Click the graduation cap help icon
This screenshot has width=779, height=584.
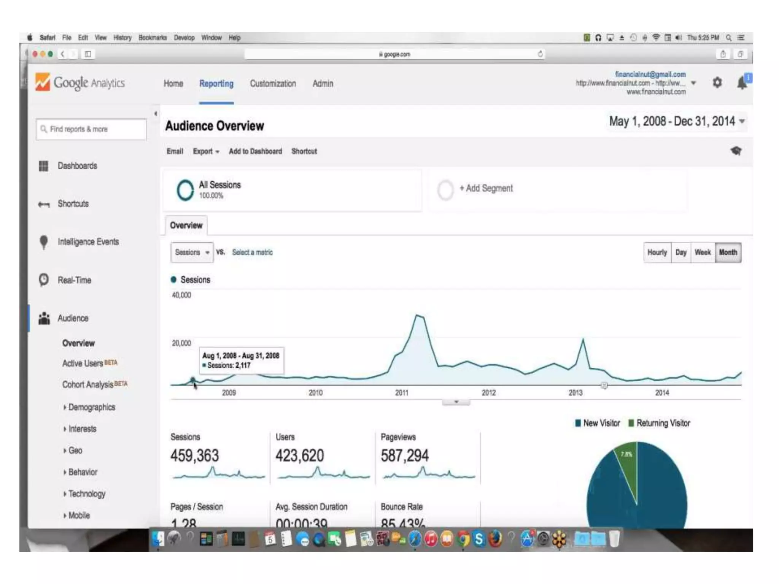coord(736,151)
